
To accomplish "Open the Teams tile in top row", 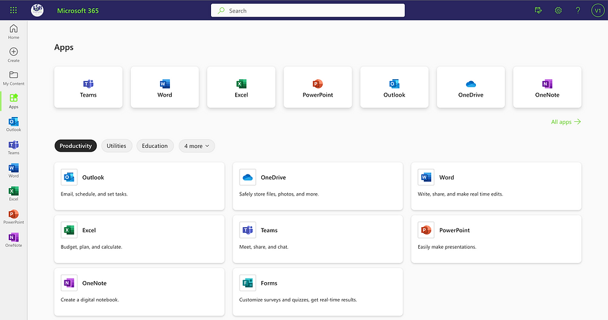I will point(88,87).
